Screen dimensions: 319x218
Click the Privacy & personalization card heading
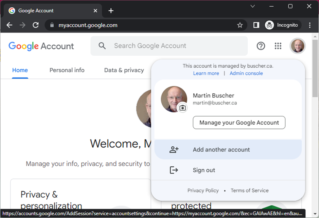[x=51, y=200]
